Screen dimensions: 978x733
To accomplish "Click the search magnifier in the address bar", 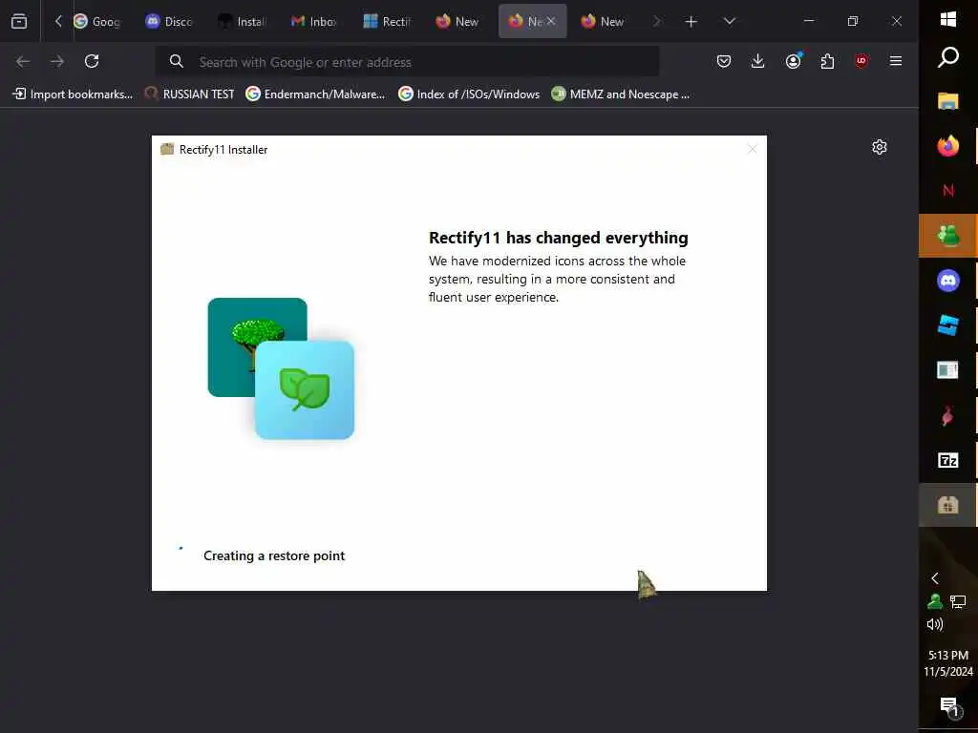I will (177, 61).
